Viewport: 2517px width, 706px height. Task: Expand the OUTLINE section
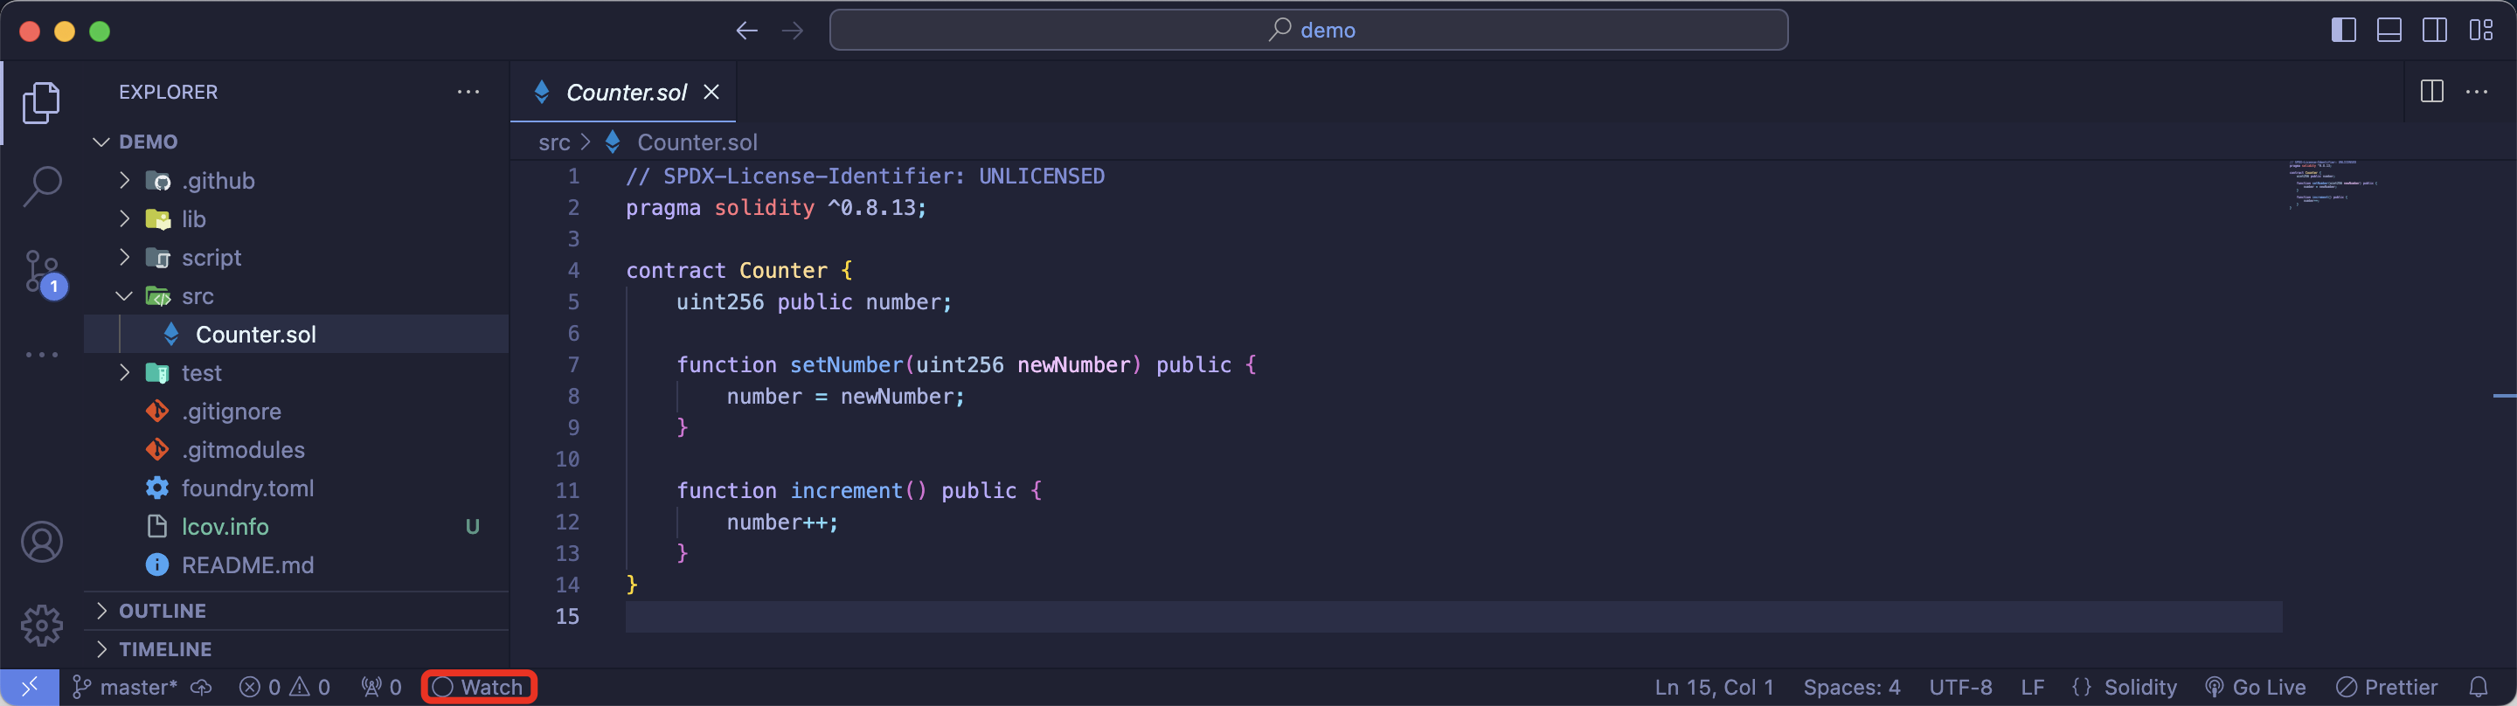[x=163, y=610]
